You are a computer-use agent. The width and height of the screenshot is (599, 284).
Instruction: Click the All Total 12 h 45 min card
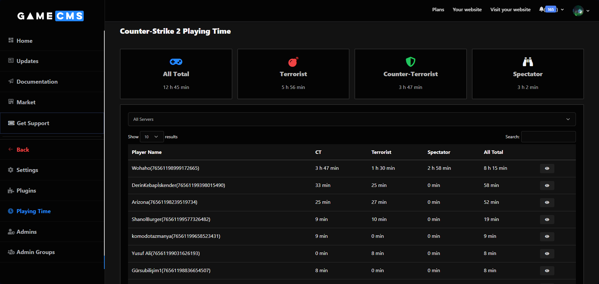click(x=176, y=74)
